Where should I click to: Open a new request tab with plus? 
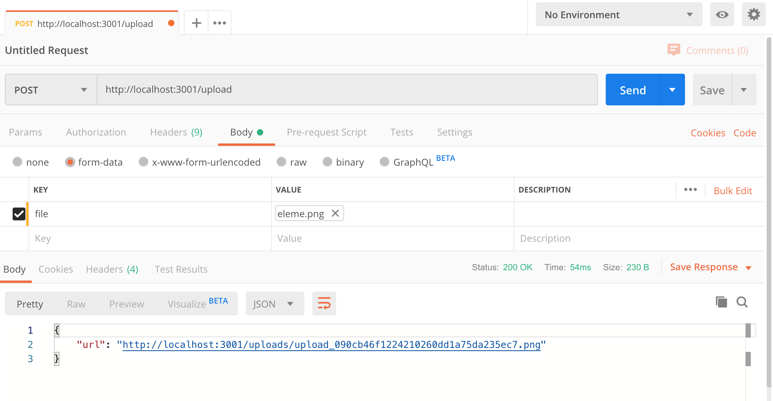point(196,23)
